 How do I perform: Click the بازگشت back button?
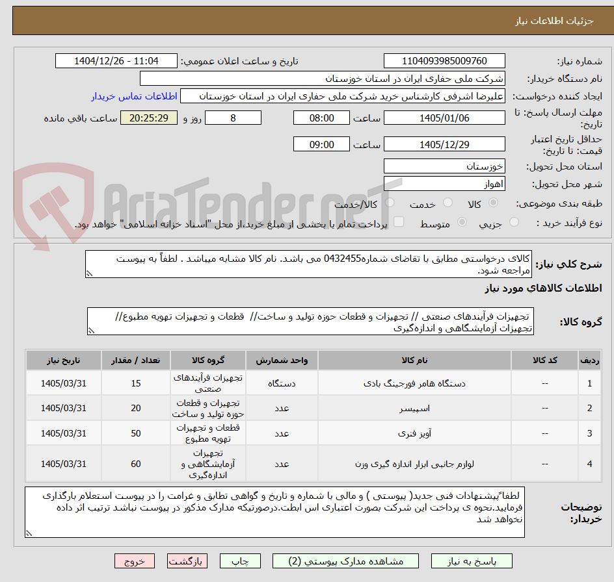[x=187, y=561]
